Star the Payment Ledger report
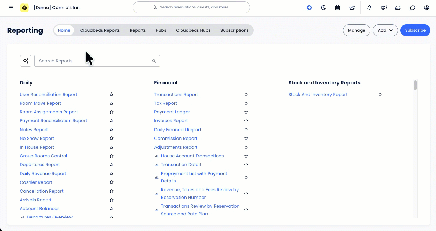The height and width of the screenshot is (231, 436). pos(246,112)
